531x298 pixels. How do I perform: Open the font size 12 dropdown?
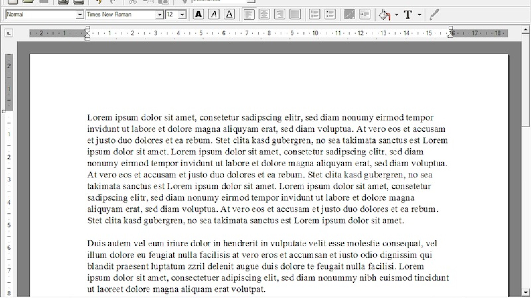click(x=182, y=15)
